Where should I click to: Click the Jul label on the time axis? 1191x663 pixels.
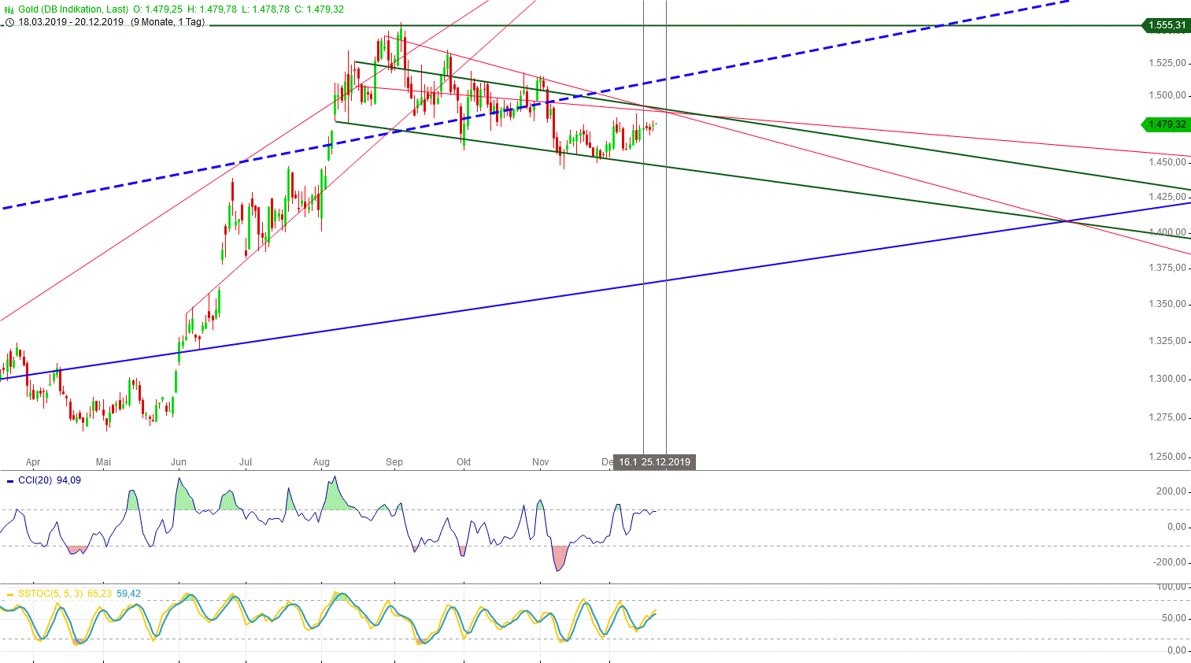click(x=246, y=462)
